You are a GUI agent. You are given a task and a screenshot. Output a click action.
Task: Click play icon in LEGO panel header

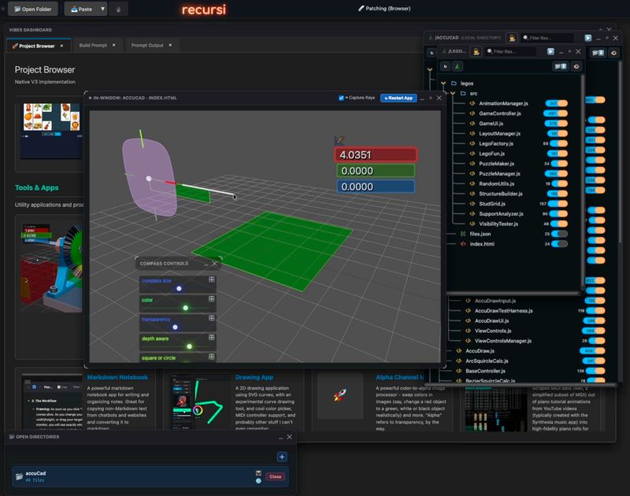coord(550,51)
